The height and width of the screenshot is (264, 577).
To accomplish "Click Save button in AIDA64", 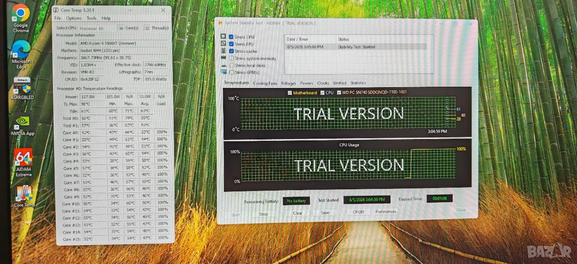I will tap(325, 213).
